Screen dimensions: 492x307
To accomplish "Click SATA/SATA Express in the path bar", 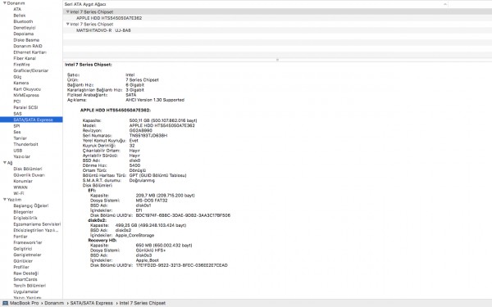I will coord(91,303).
